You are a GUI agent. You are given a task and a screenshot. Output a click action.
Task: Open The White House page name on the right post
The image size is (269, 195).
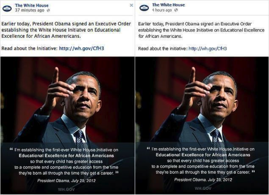coord(168,5)
